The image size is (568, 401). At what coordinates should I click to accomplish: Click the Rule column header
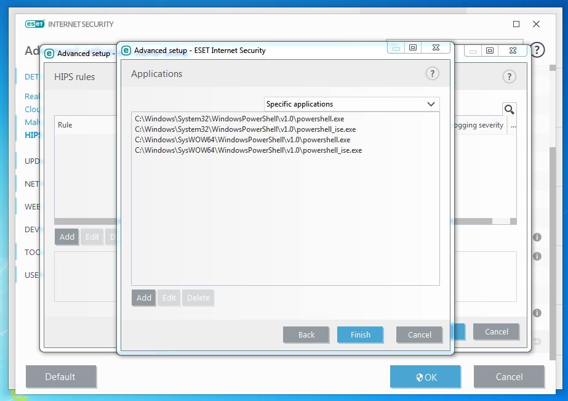tap(65, 125)
